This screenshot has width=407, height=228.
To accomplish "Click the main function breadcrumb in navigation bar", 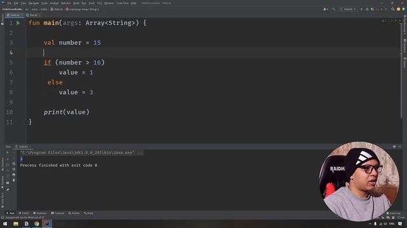I will tap(82, 9).
